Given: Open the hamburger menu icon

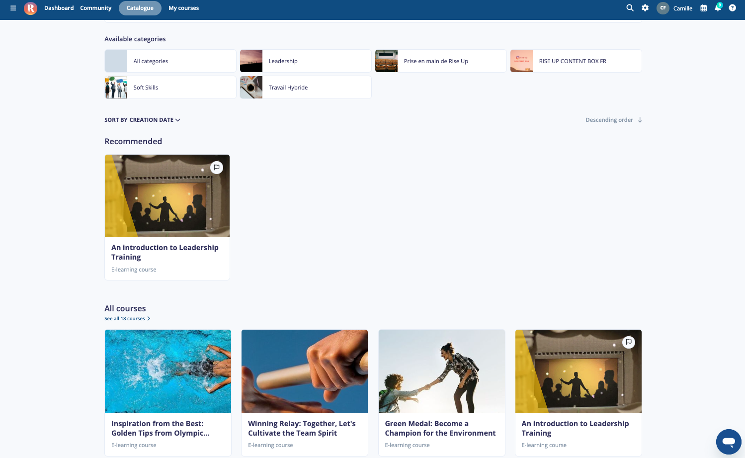Looking at the screenshot, I should click(x=13, y=8).
